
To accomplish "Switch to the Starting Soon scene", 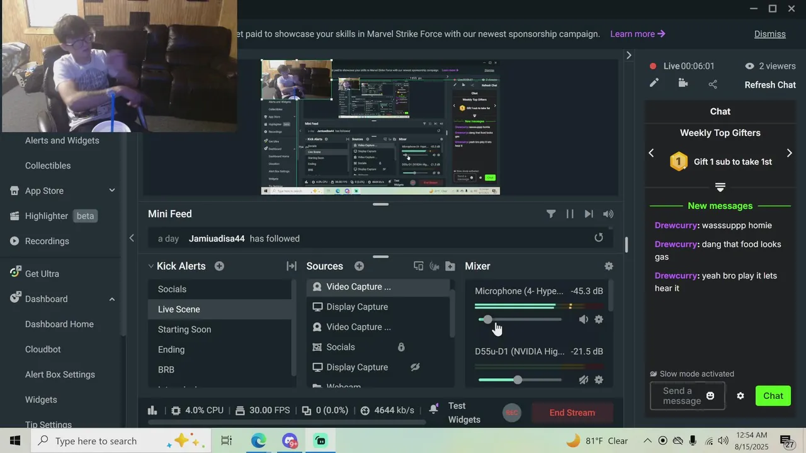I will pyautogui.click(x=220, y=329).
